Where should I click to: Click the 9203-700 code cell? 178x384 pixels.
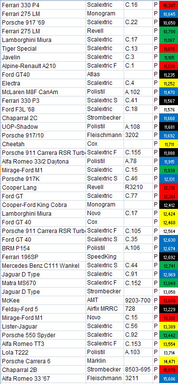(x=138, y=300)
